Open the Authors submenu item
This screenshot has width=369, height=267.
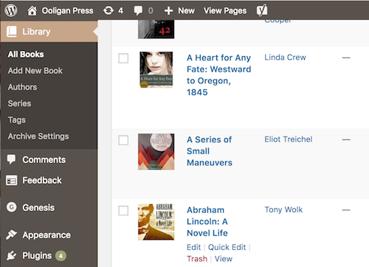pos(22,87)
